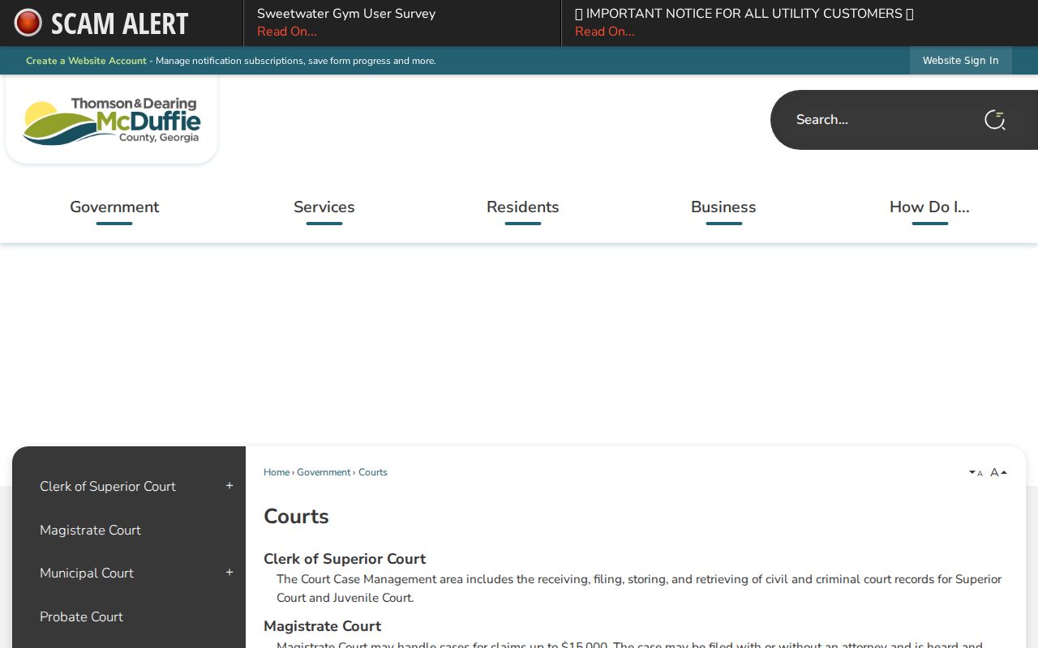Click Courts in the breadcrumb
Viewport: 1038px width, 648px height.
373,472
